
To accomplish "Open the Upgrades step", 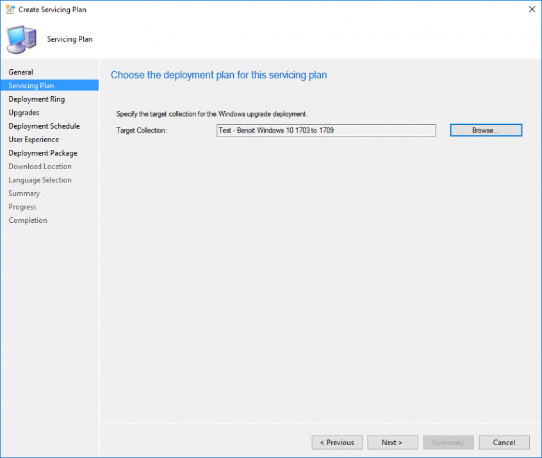I will pyautogui.click(x=24, y=112).
